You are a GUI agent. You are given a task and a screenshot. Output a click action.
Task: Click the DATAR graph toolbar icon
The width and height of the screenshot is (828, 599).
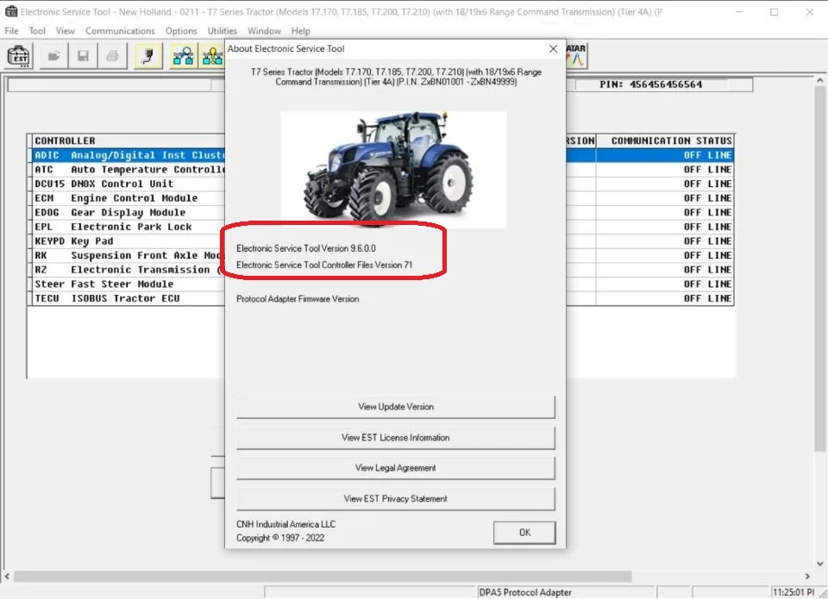(x=575, y=56)
